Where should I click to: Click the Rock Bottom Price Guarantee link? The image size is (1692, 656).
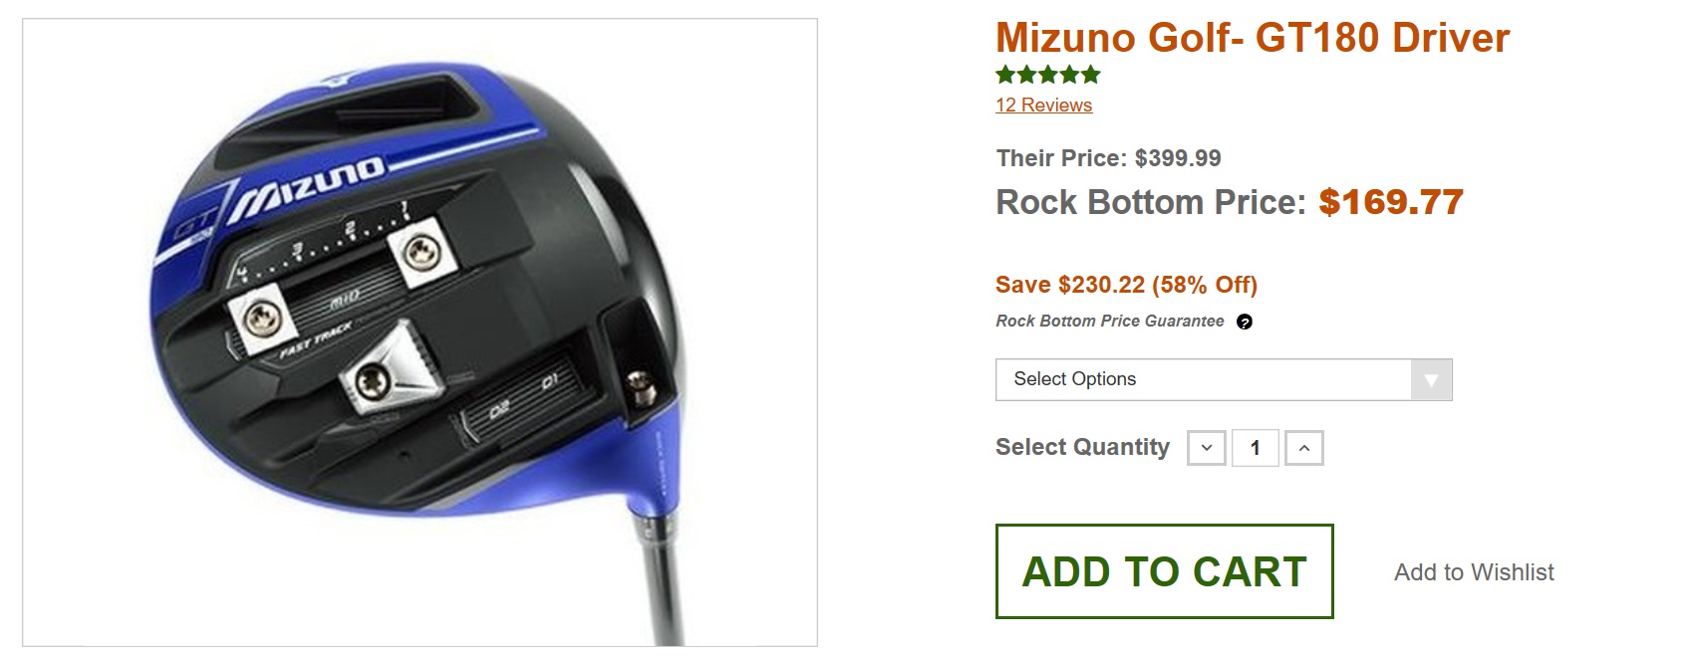(x=1110, y=321)
